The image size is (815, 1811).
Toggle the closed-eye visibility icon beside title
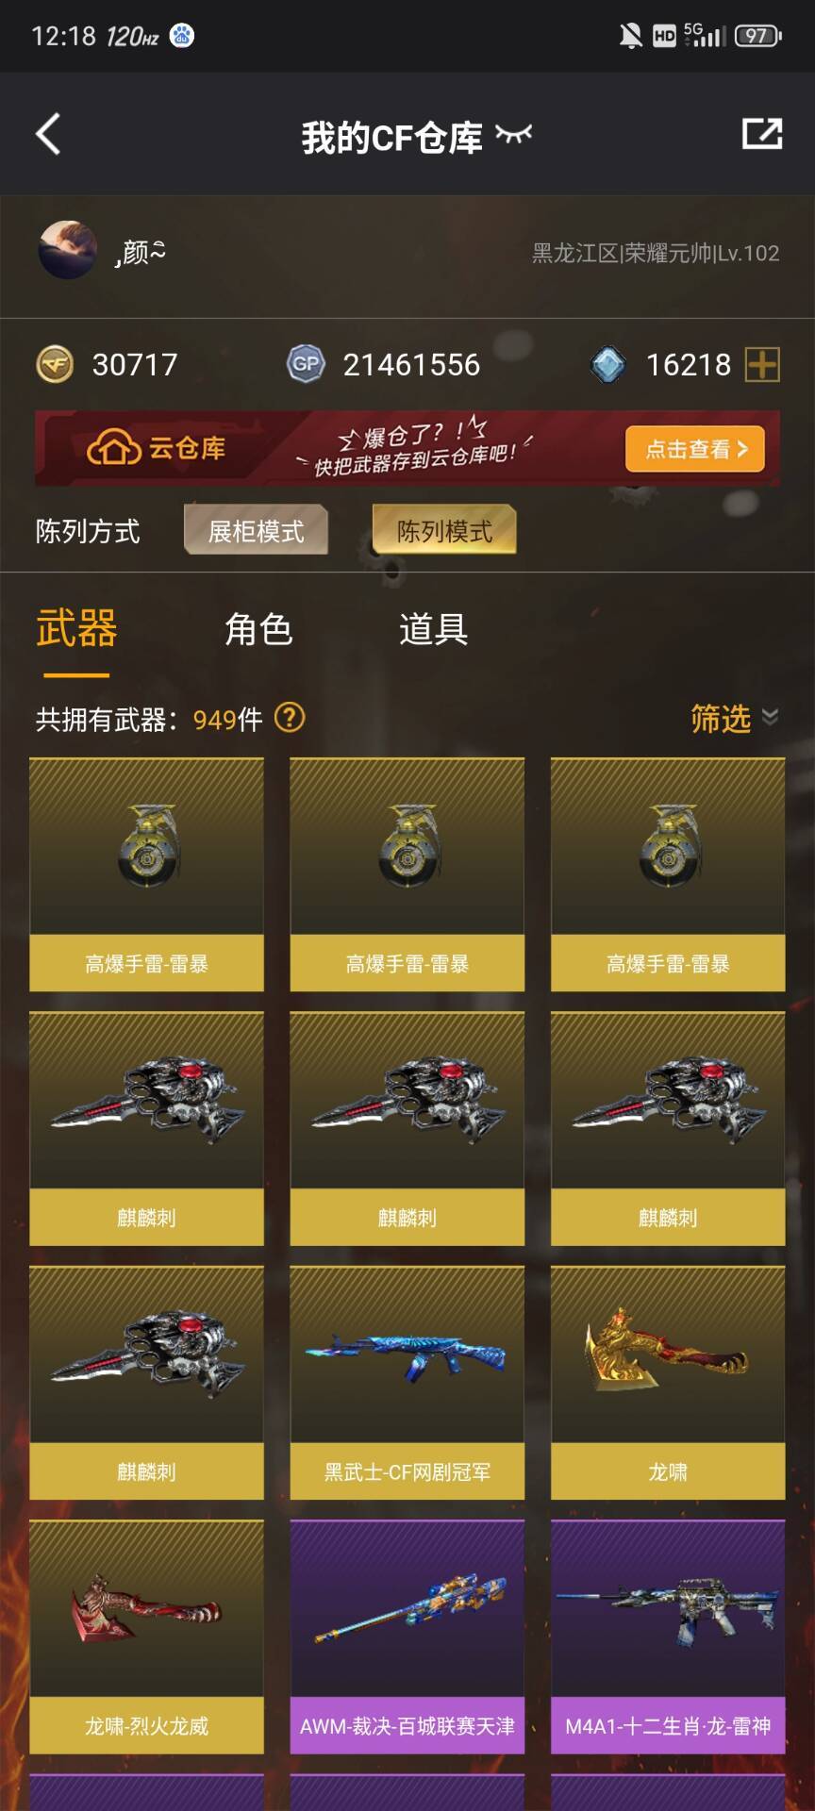(x=514, y=134)
